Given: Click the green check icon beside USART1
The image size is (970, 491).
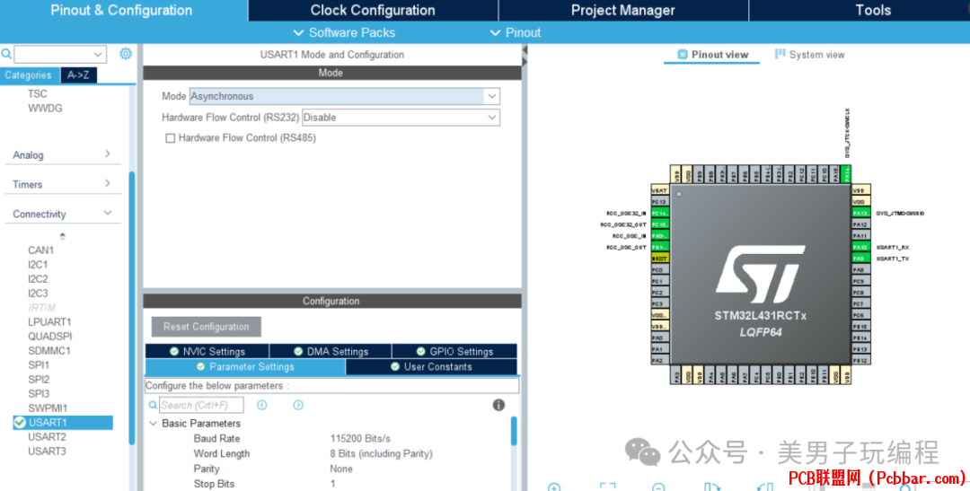Looking at the screenshot, I should (20, 423).
